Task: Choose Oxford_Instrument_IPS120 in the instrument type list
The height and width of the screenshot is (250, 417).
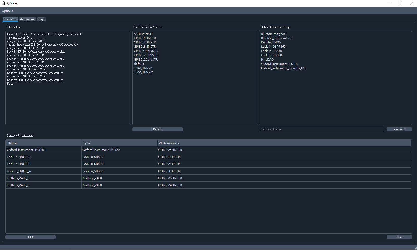Action: tap(336, 64)
